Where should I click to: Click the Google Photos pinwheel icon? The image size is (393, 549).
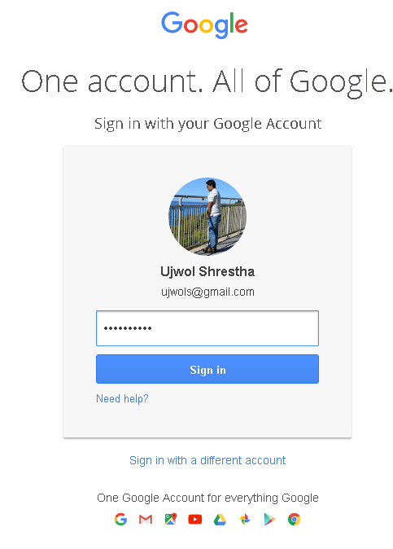pos(245,520)
